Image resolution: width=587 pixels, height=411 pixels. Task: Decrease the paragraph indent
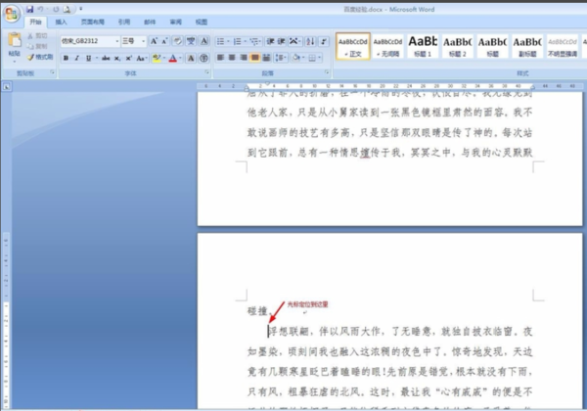point(270,41)
